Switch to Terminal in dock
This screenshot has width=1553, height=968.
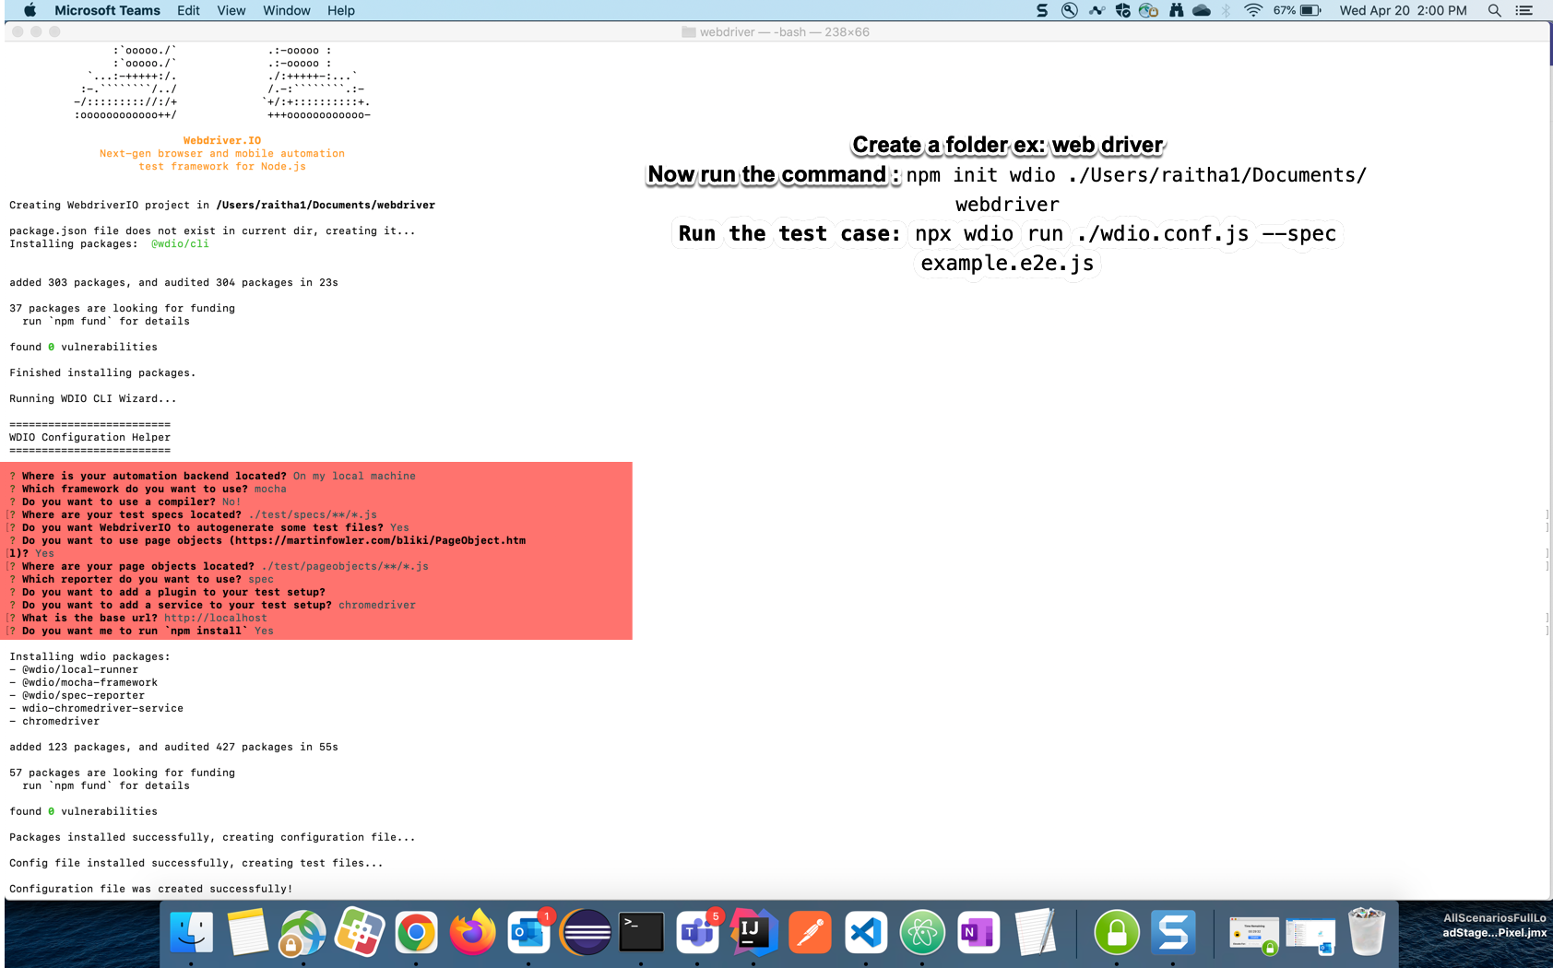(x=641, y=933)
